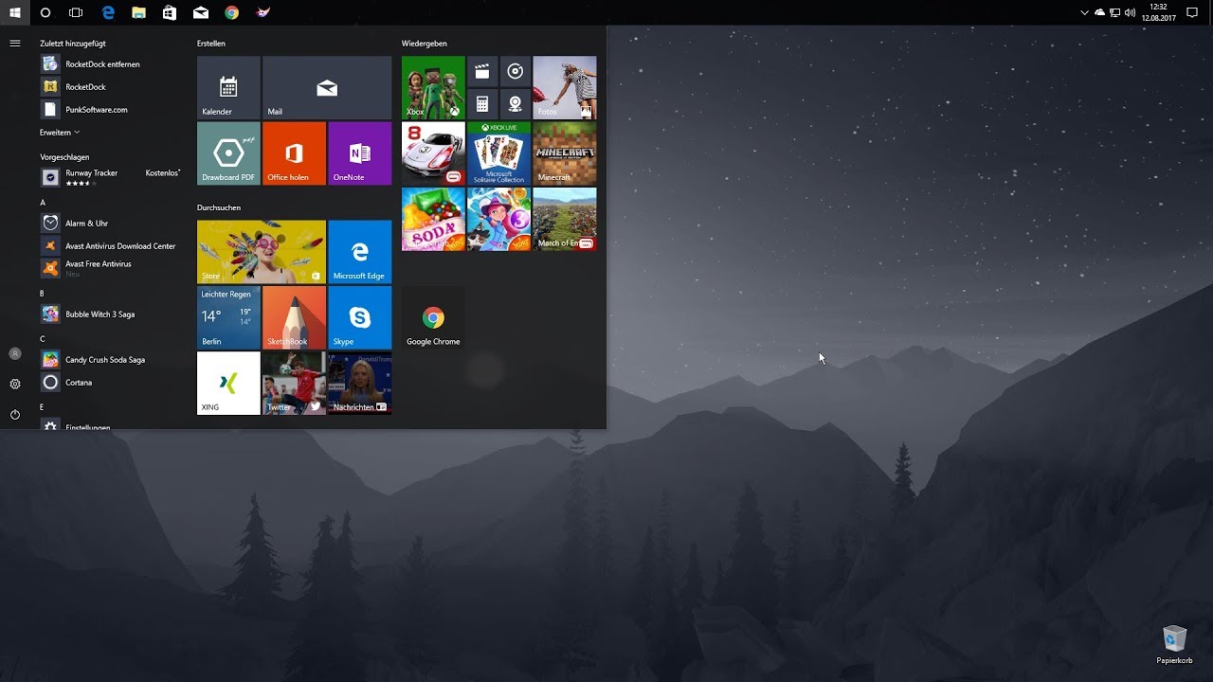Image resolution: width=1213 pixels, height=682 pixels.
Task: Open the Store from the taskbar
Action: (x=170, y=12)
